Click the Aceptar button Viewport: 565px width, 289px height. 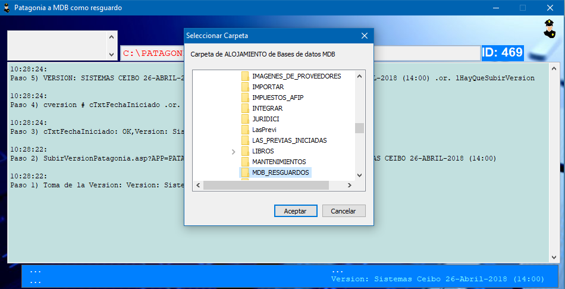click(296, 211)
